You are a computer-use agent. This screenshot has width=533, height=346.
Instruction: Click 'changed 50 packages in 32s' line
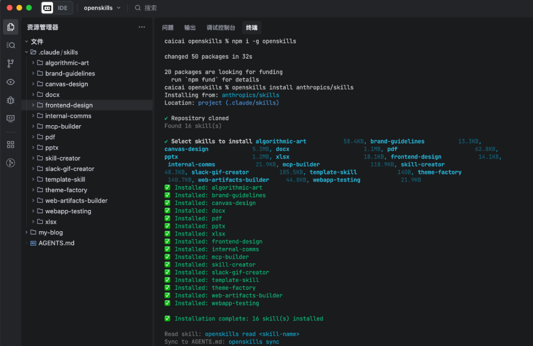point(208,56)
